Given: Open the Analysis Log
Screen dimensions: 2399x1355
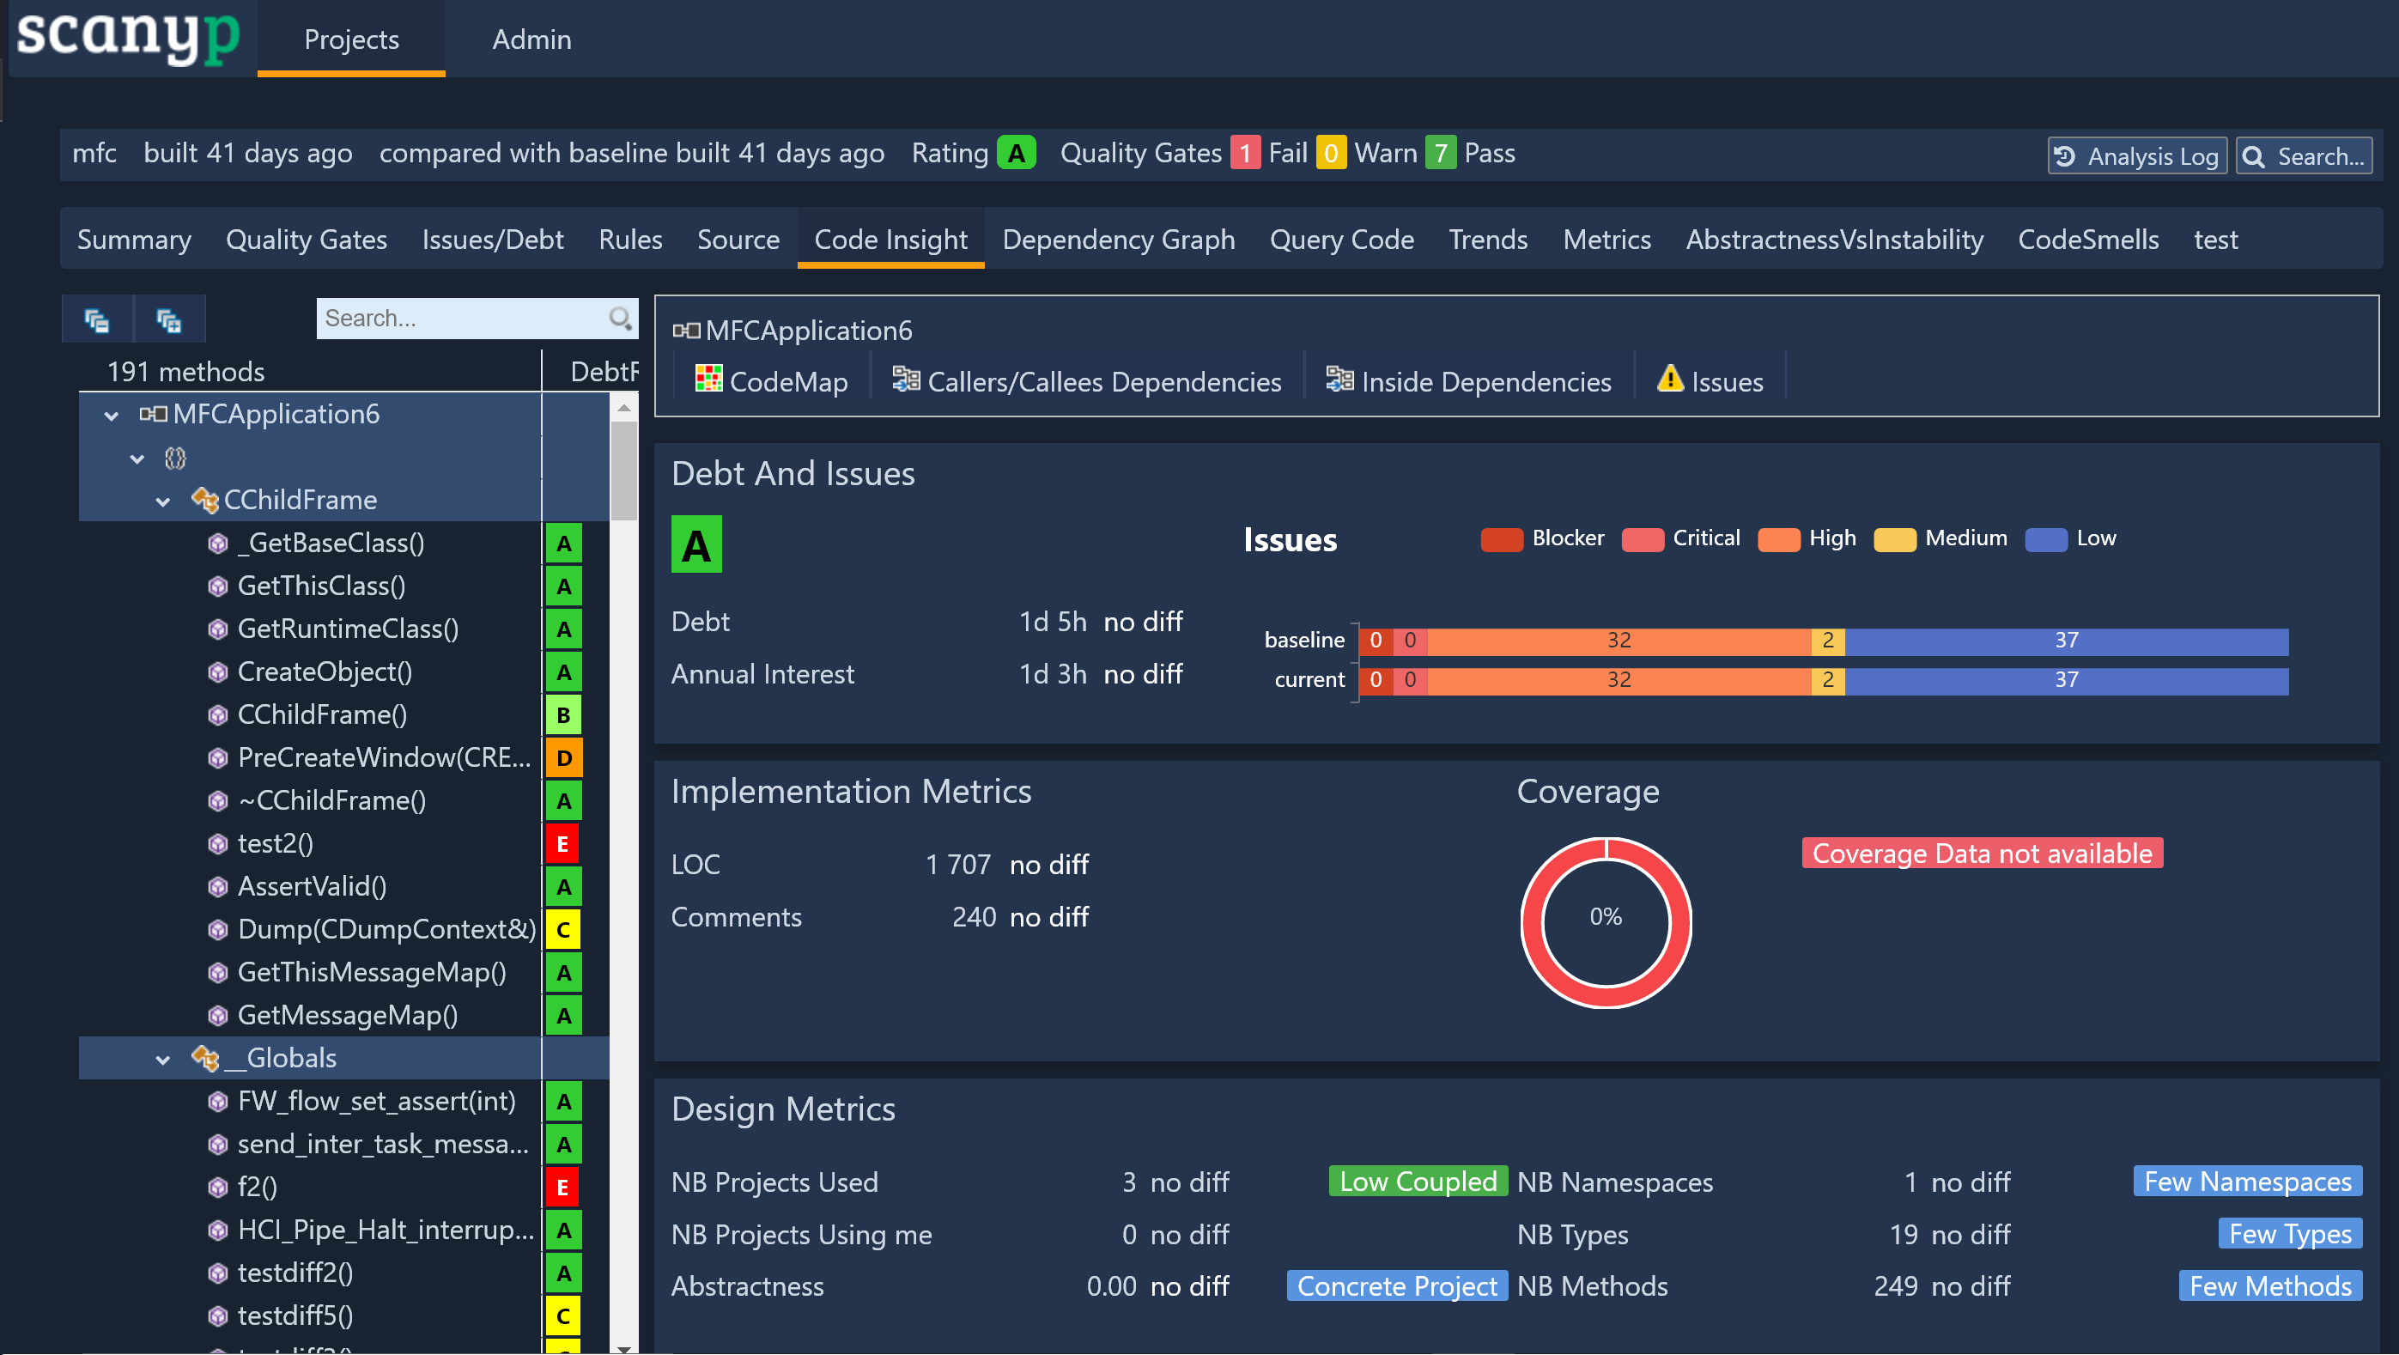Looking at the screenshot, I should point(2136,155).
